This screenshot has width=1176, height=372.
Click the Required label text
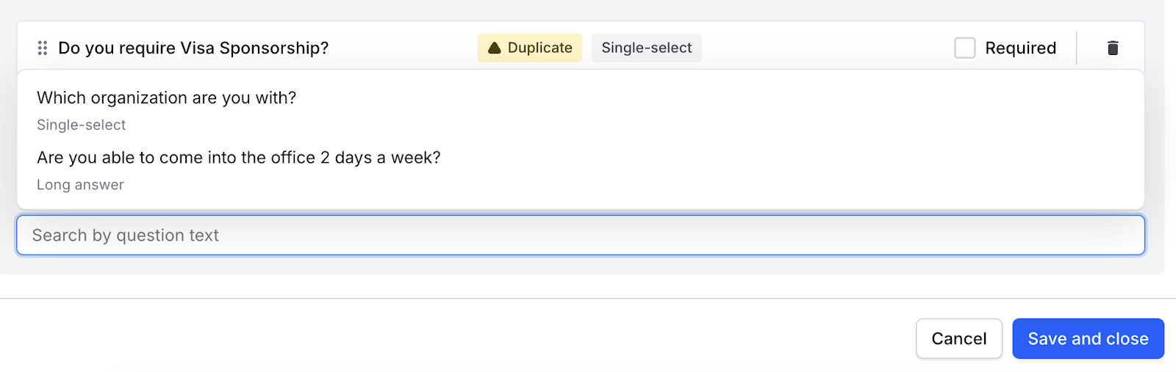point(1020,48)
